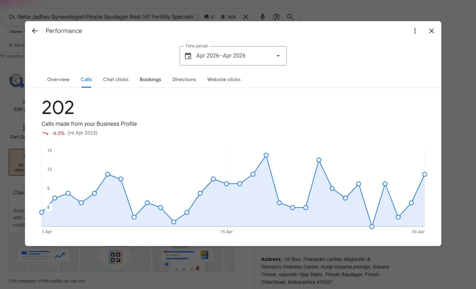
Task: Click the '30 Apr' axis label
Action: coord(418,232)
